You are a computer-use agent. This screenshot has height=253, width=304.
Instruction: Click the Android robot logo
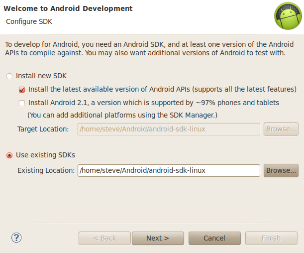[288, 16]
